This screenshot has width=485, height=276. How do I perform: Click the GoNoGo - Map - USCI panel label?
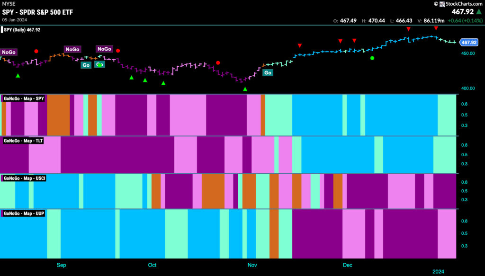pyautogui.click(x=25, y=178)
